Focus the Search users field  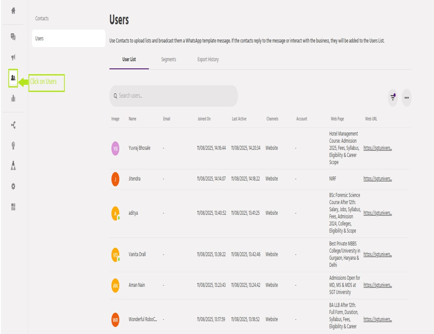pyautogui.click(x=176, y=96)
